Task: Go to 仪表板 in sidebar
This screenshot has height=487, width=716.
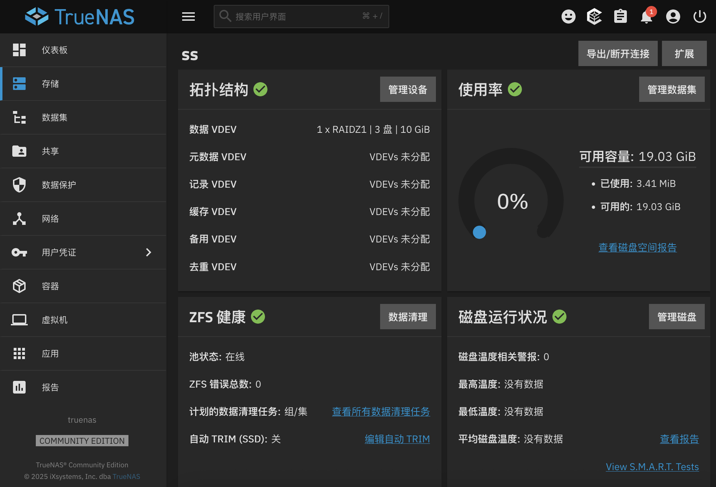Action: (x=54, y=50)
